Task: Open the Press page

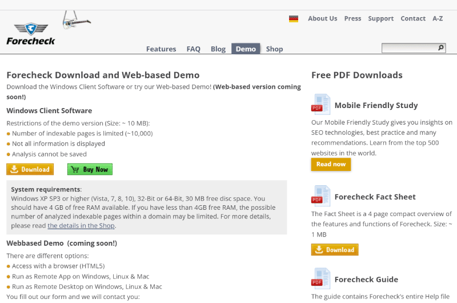Action: pos(352,18)
